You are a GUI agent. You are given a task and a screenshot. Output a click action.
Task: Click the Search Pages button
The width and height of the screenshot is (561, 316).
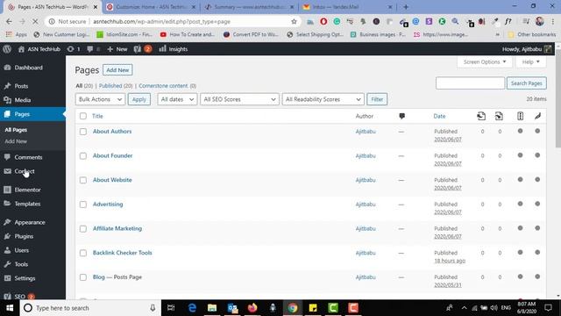[526, 83]
